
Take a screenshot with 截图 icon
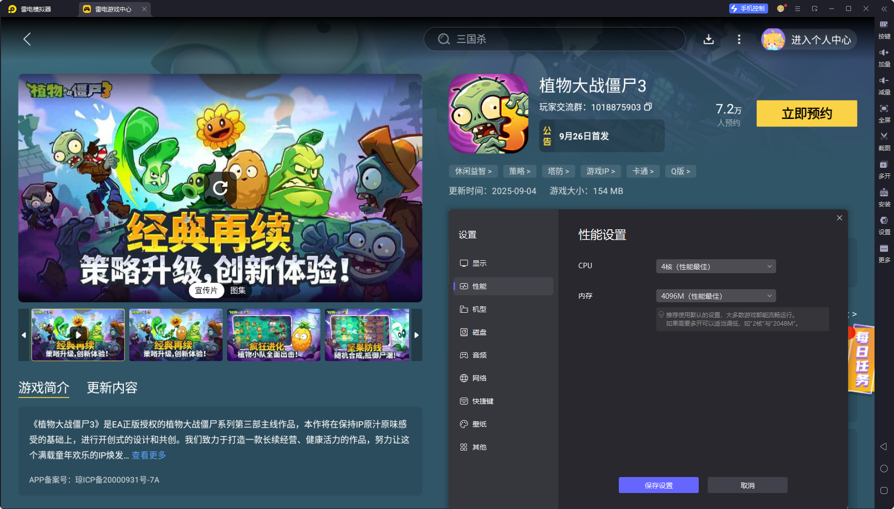[x=884, y=141]
